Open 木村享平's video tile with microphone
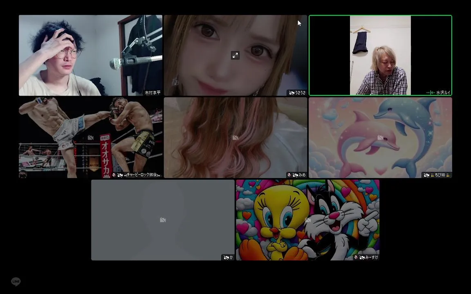The height and width of the screenshot is (294, 471). pyautogui.click(x=90, y=56)
